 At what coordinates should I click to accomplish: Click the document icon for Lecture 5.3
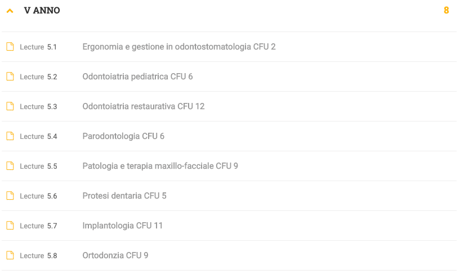[x=10, y=106]
